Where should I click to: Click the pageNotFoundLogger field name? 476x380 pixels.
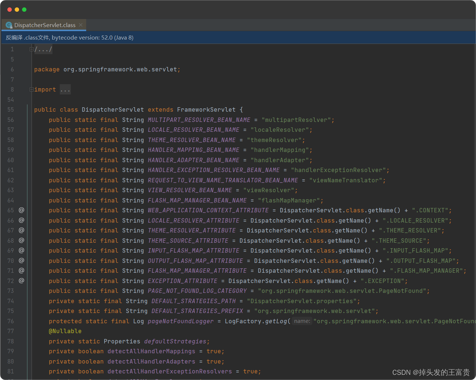[181, 321]
